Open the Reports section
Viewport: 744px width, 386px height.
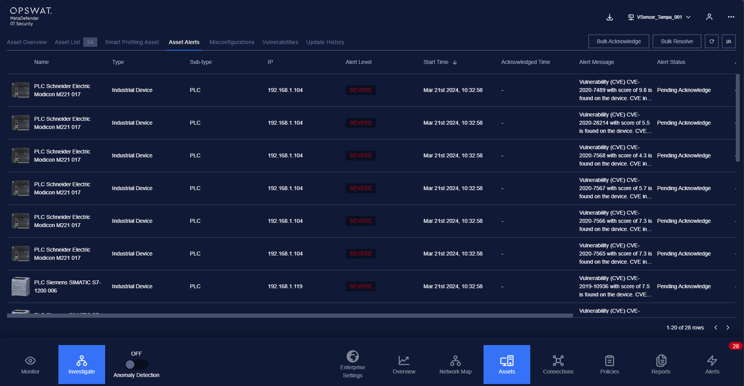[x=661, y=364]
